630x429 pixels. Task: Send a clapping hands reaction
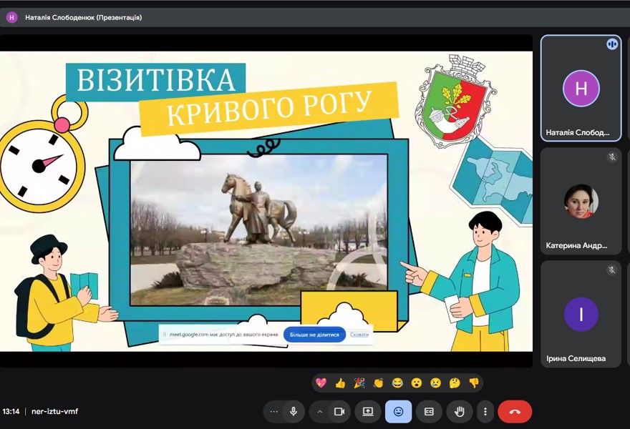[379, 383]
